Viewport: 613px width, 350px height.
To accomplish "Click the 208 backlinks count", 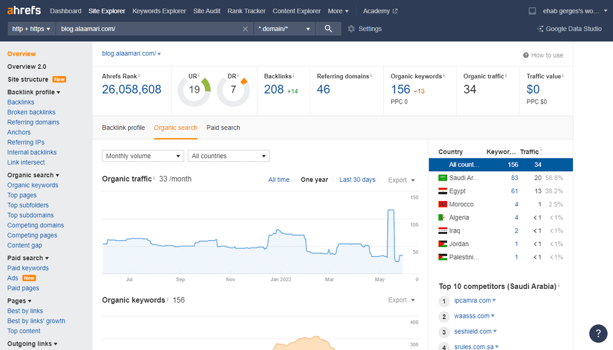I will point(274,90).
